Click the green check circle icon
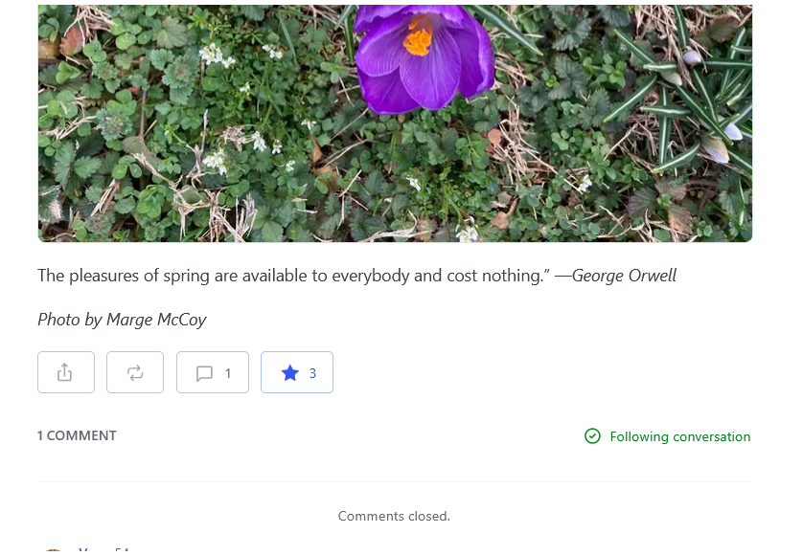The height and width of the screenshot is (556, 803). point(592,436)
